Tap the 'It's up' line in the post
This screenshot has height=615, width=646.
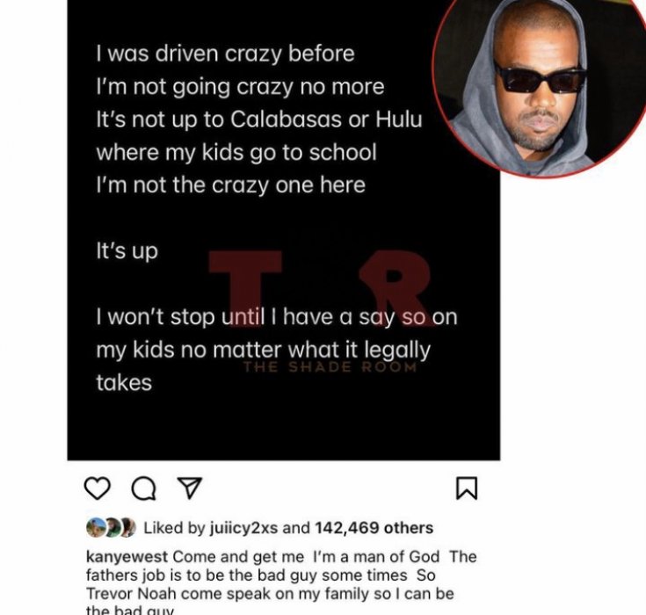(x=127, y=251)
